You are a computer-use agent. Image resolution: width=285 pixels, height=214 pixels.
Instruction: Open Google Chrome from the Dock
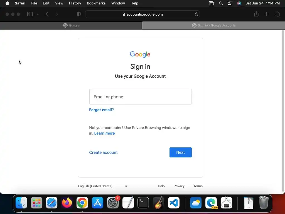(82, 203)
